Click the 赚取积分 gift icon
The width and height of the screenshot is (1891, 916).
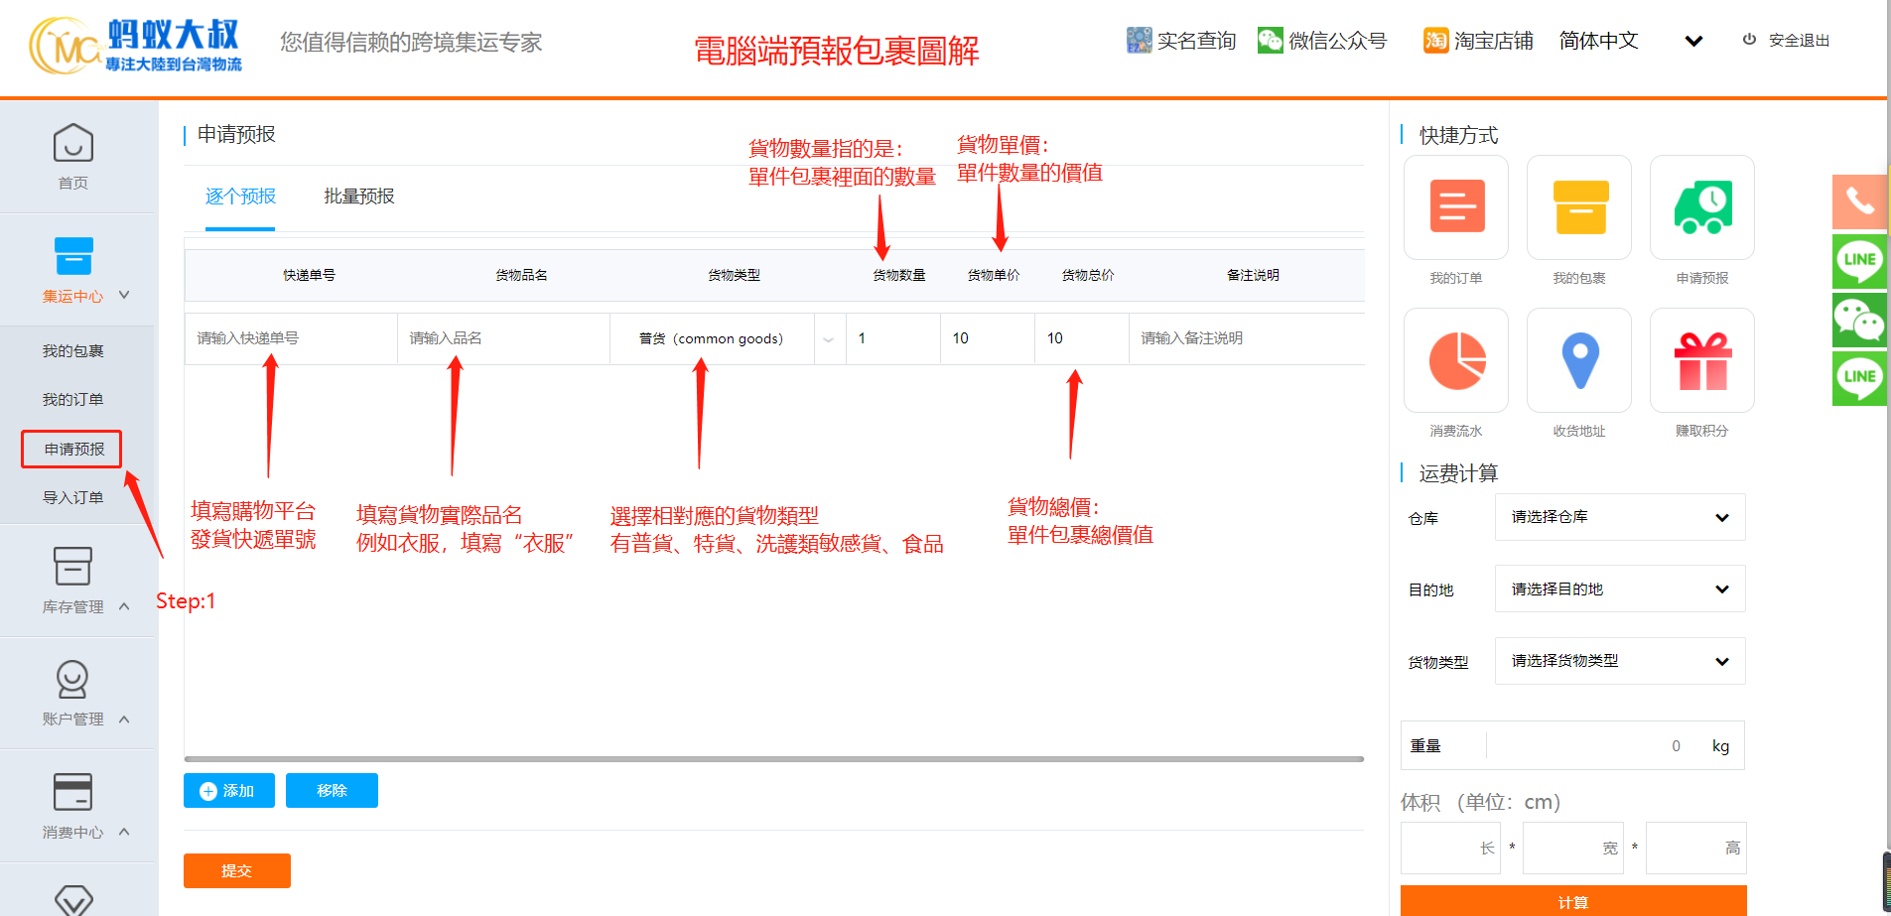click(1701, 360)
